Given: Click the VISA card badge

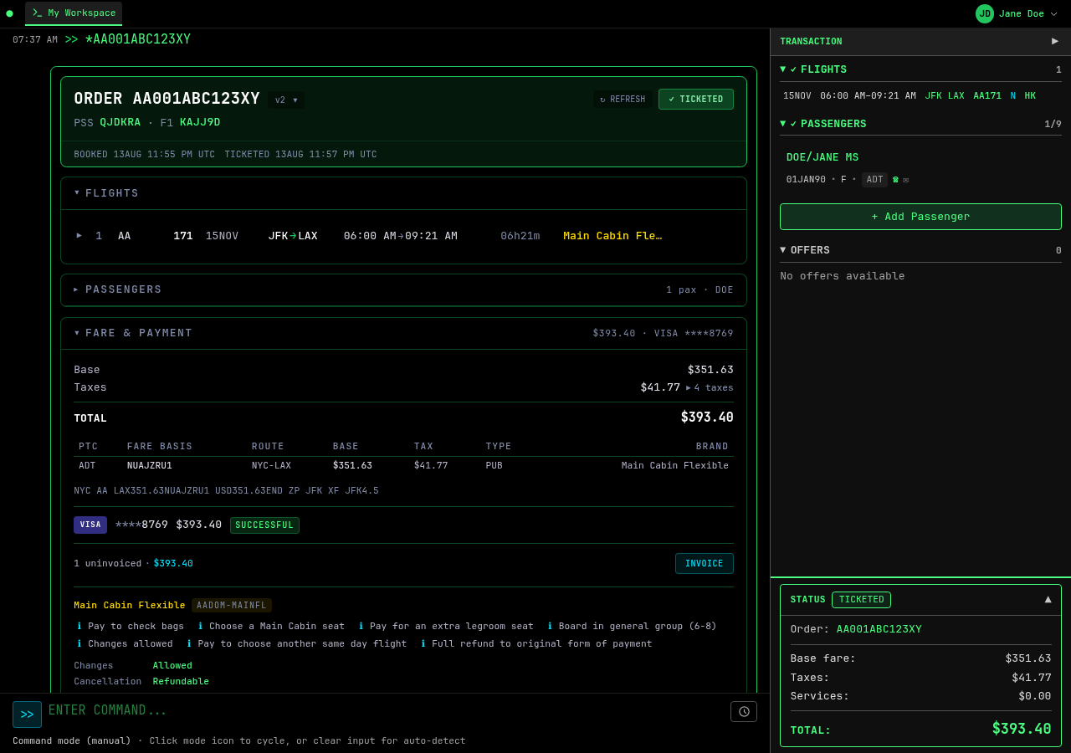Looking at the screenshot, I should coord(90,525).
